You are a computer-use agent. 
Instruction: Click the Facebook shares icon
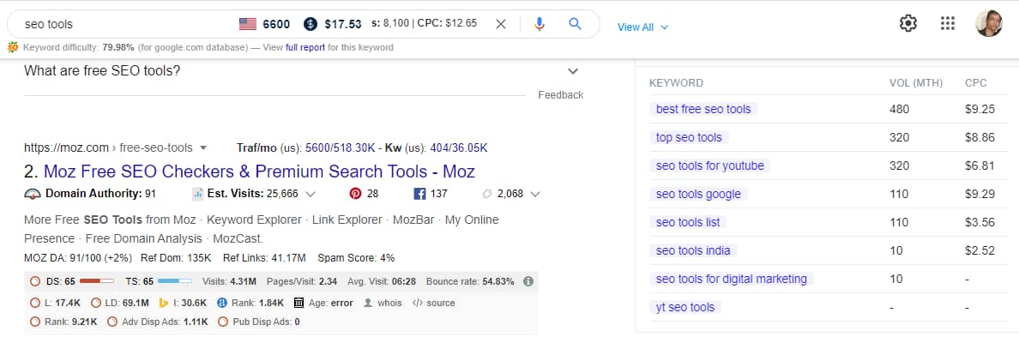coord(420,194)
